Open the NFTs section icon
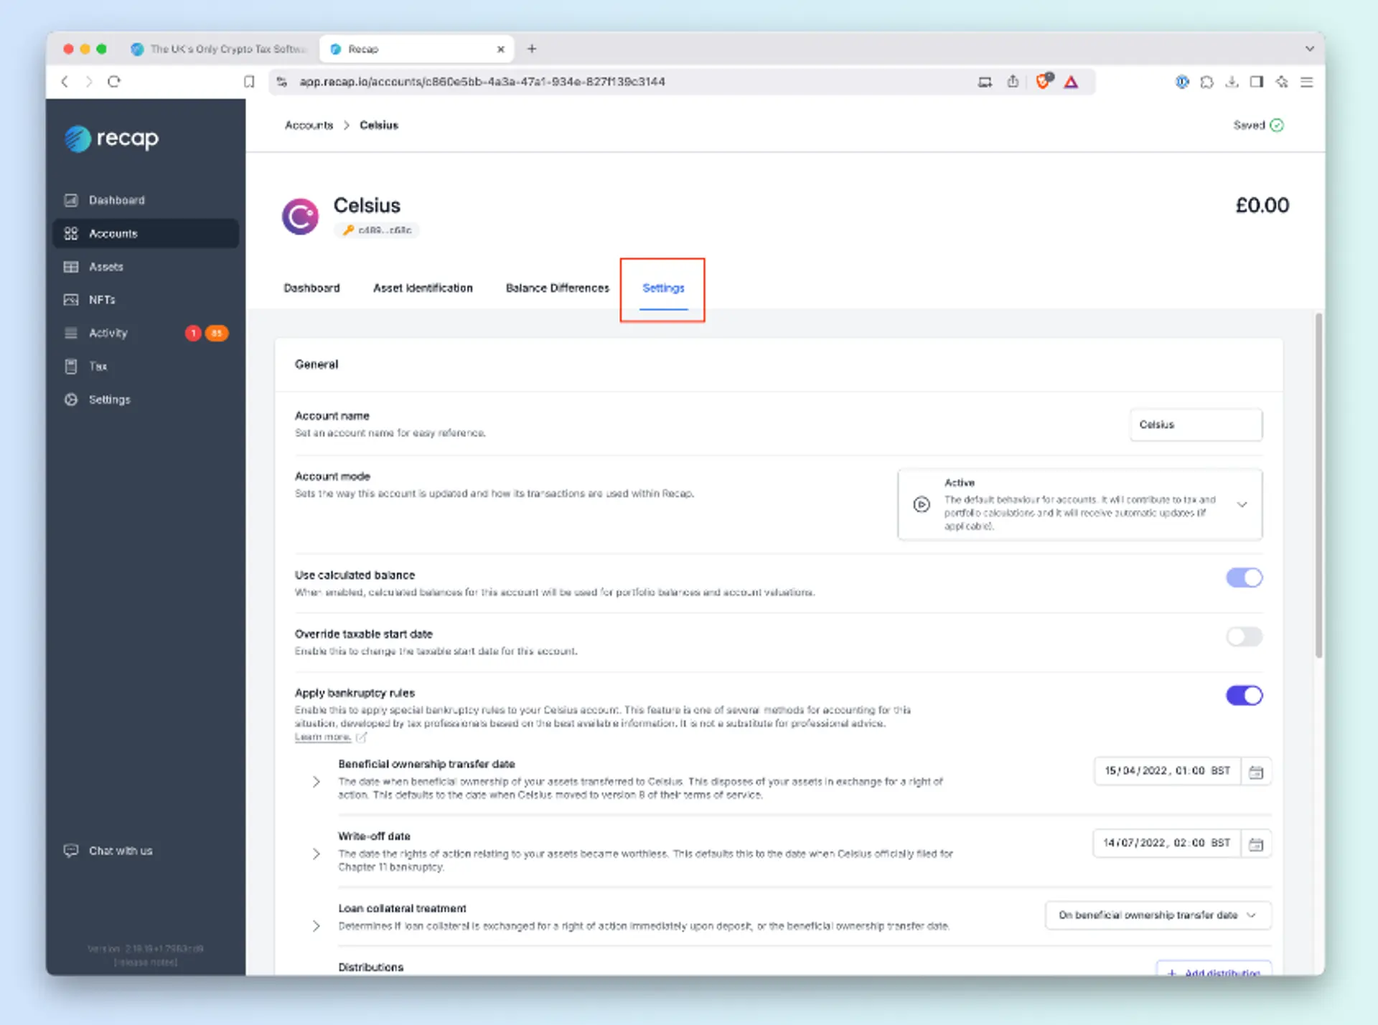 click(71, 300)
